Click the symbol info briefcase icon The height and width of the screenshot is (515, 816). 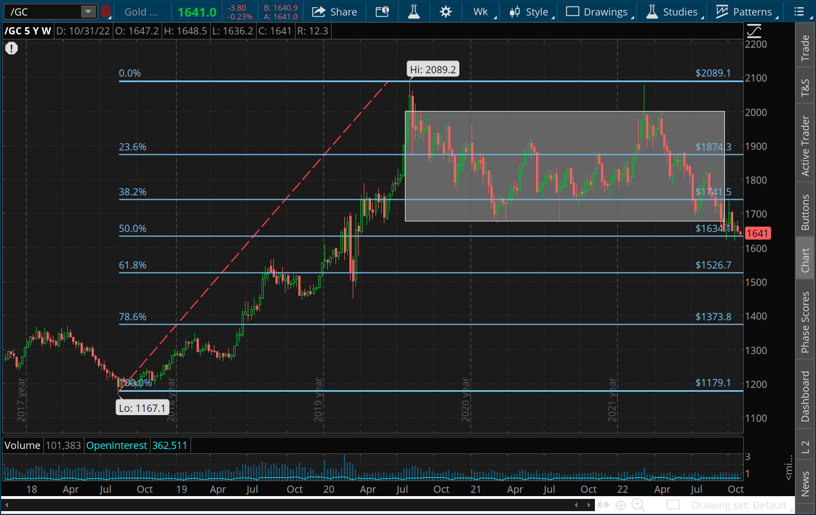[x=382, y=12]
